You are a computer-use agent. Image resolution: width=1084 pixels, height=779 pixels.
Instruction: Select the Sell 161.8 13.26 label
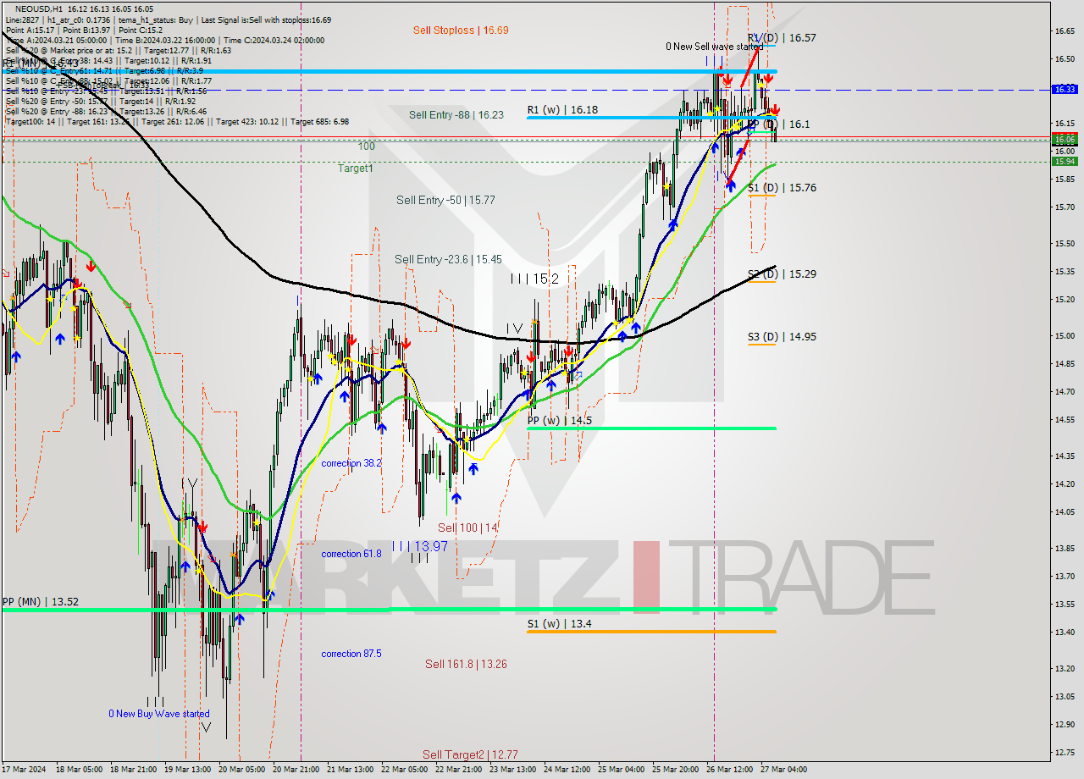point(466,665)
